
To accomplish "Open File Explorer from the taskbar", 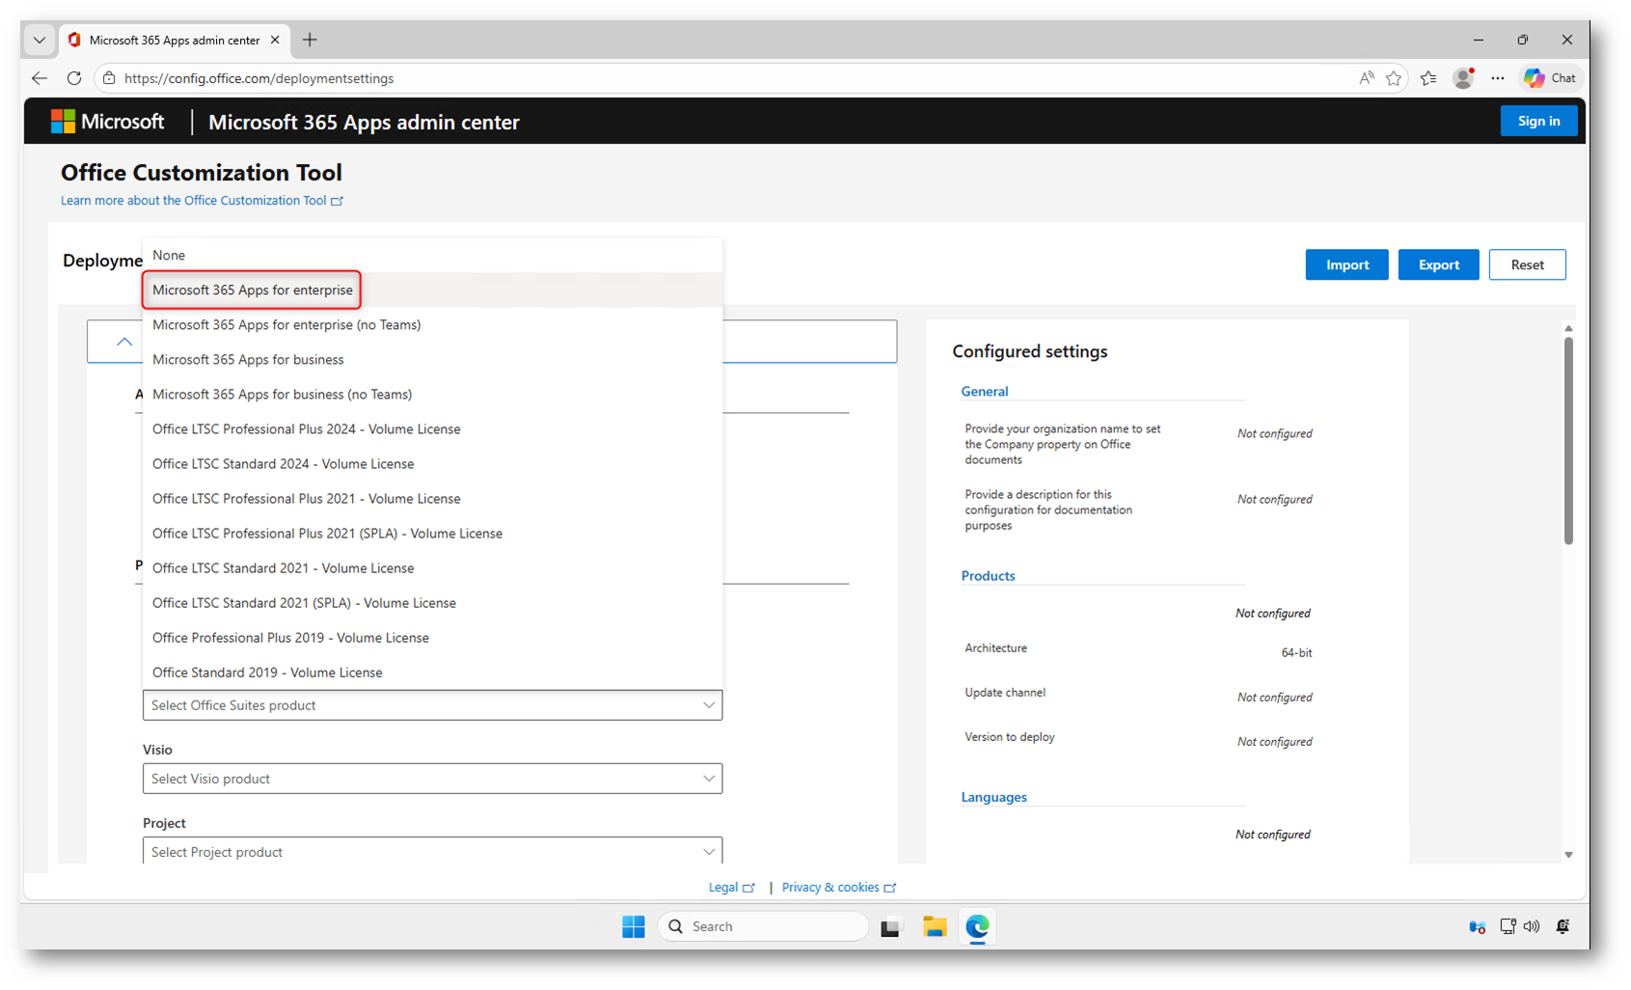I will 934,926.
